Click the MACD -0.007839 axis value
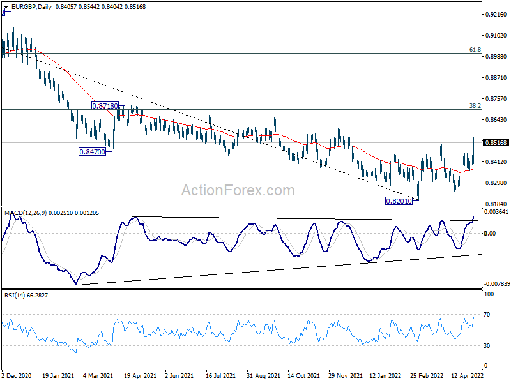Viewport: 511px width, 383px height. [x=496, y=283]
